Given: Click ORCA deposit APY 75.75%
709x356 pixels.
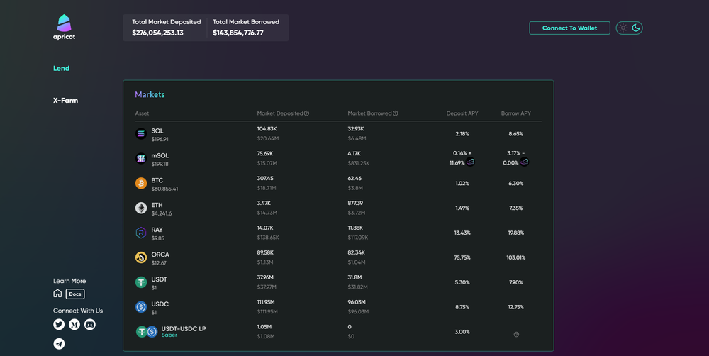Looking at the screenshot, I should [x=462, y=257].
